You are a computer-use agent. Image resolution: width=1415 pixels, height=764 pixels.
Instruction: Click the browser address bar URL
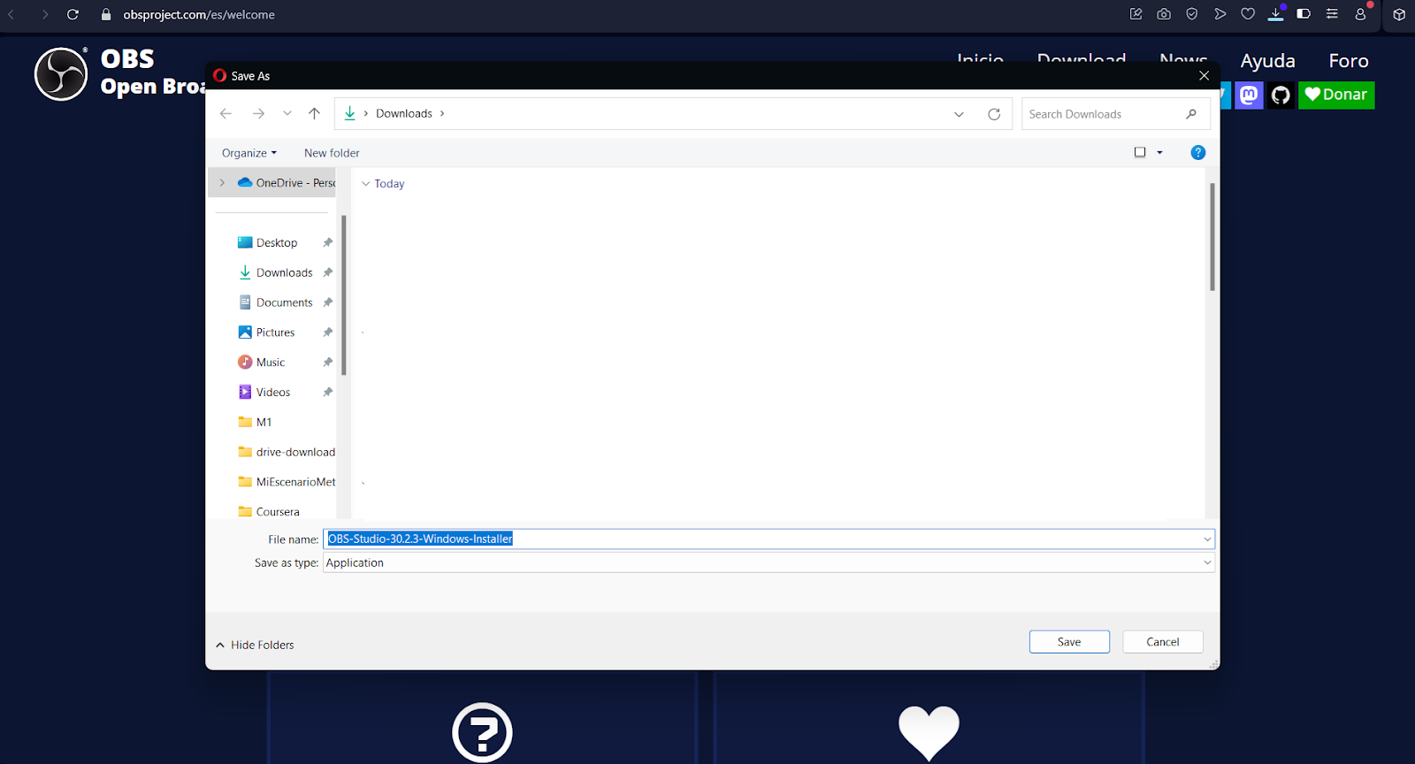tap(199, 14)
